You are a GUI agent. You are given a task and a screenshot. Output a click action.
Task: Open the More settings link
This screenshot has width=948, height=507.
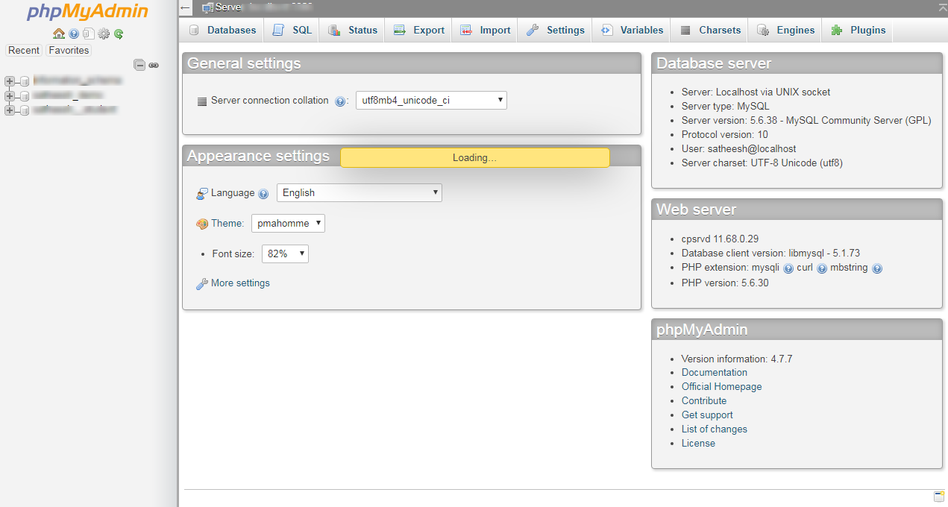pyautogui.click(x=240, y=283)
